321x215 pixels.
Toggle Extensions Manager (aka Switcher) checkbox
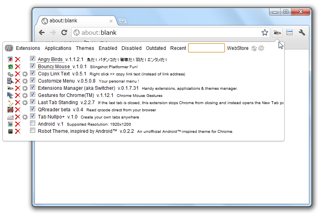click(32, 87)
